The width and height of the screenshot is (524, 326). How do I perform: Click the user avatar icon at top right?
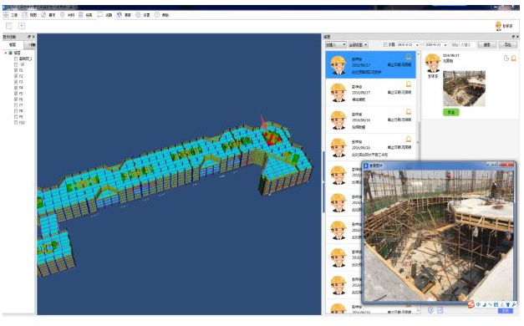(498, 26)
